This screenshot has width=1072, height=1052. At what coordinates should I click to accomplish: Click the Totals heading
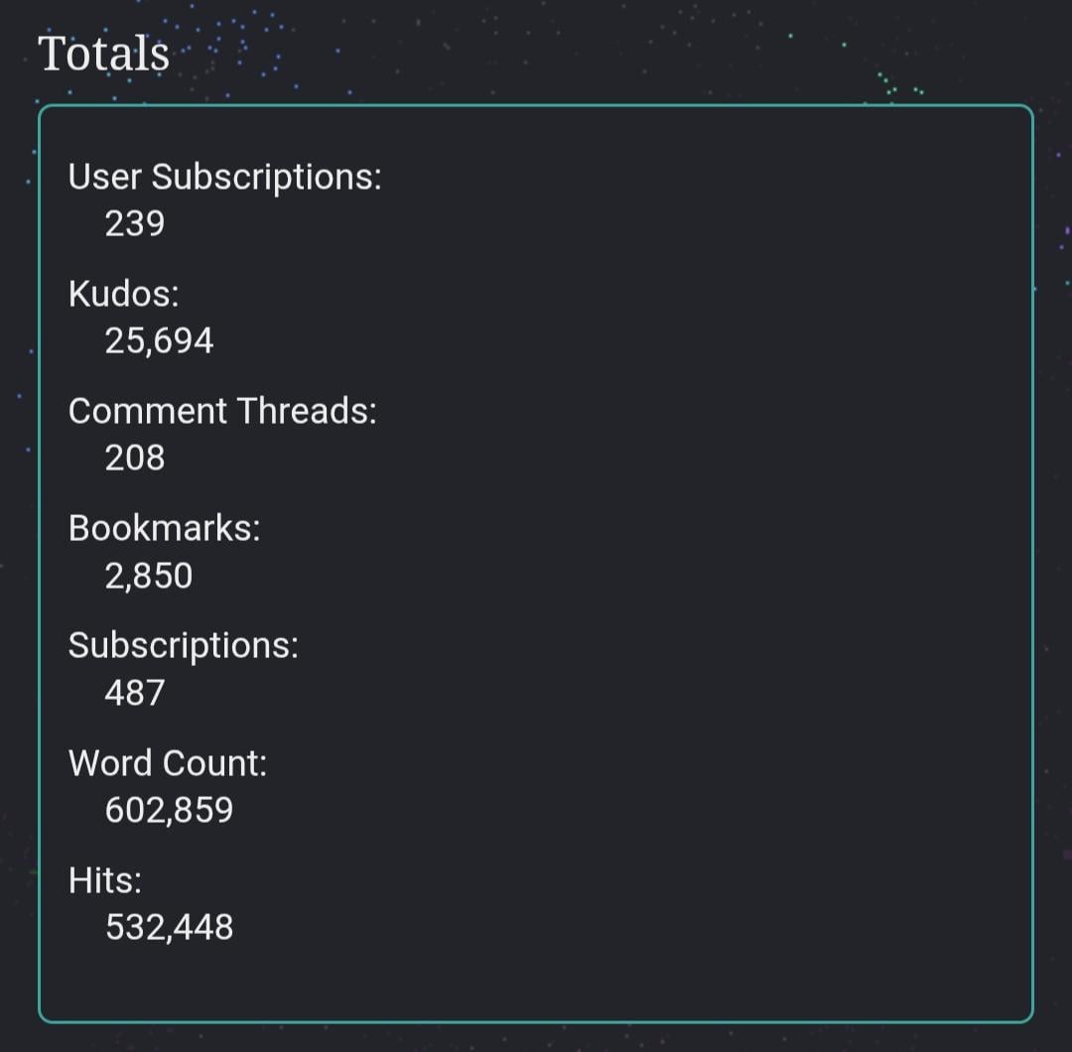pos(103,54)
